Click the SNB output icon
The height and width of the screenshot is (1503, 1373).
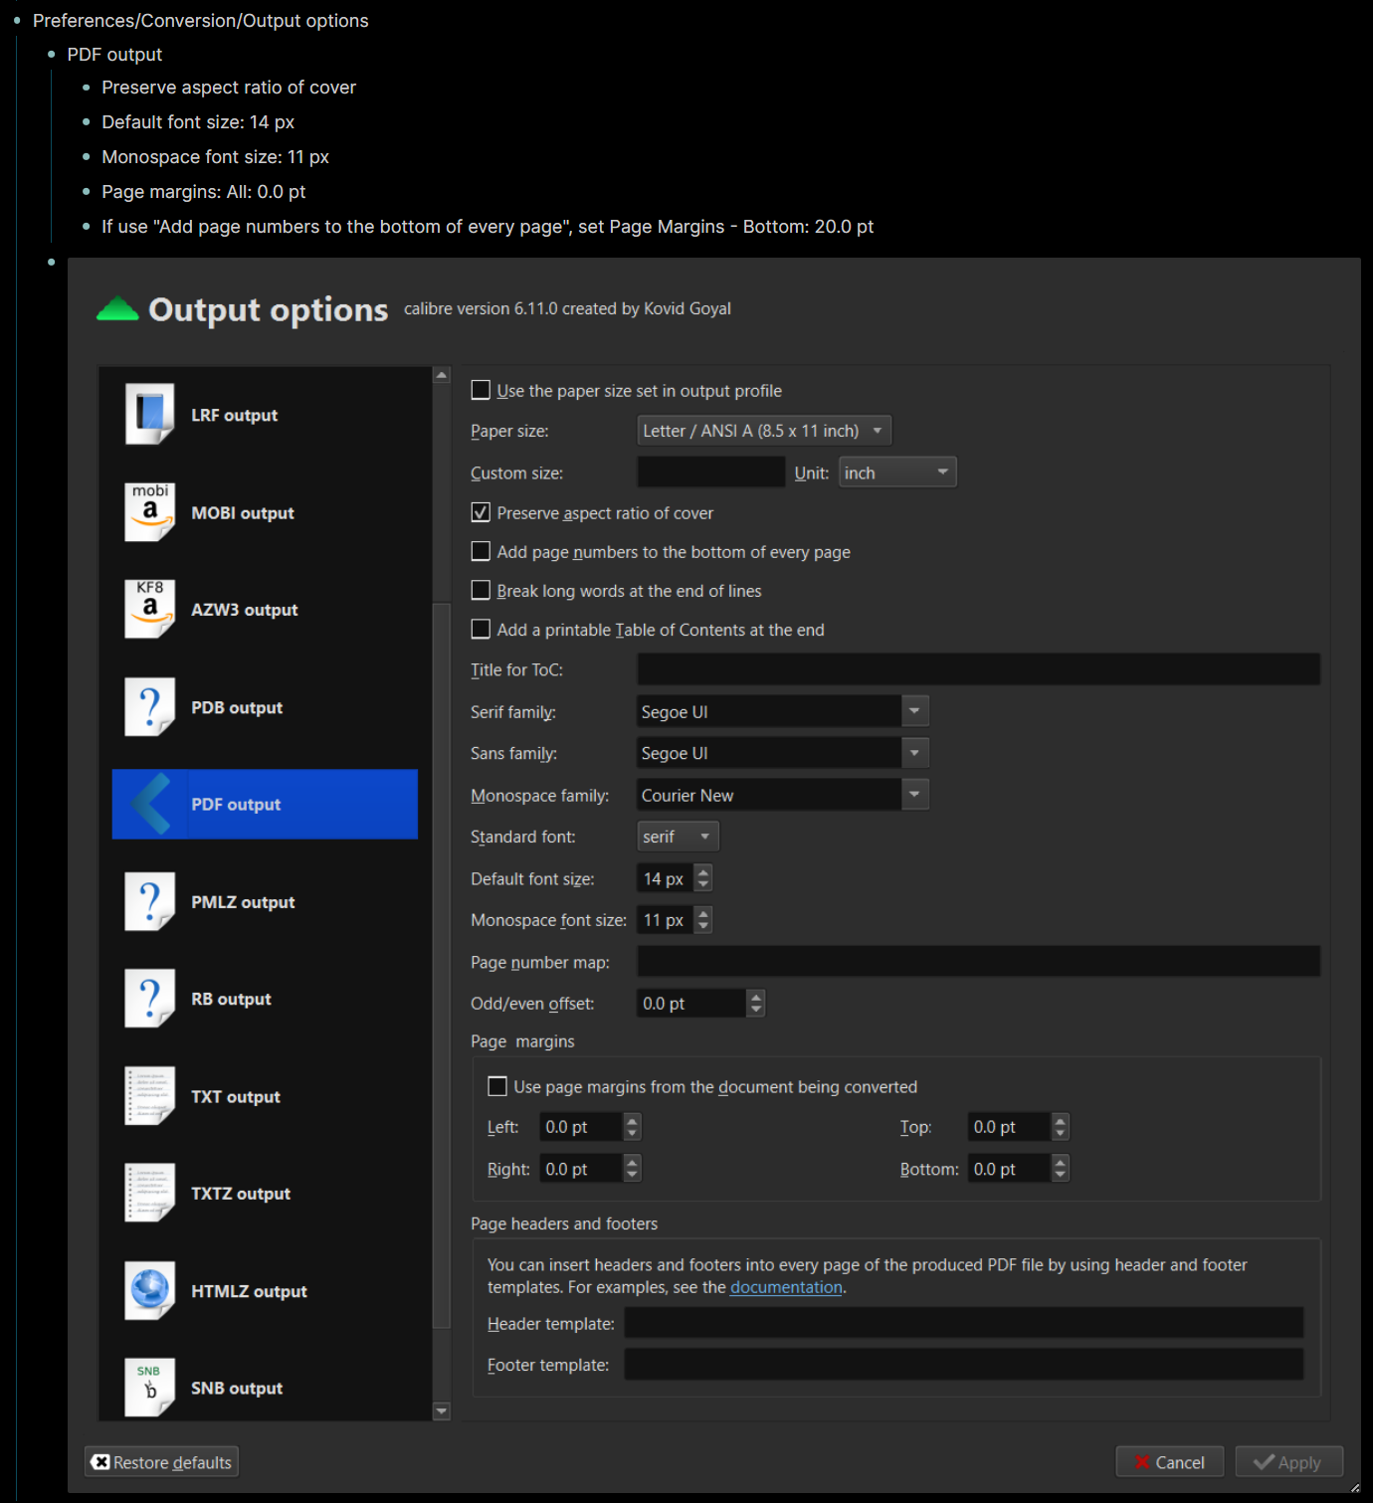coord(149,1387)
